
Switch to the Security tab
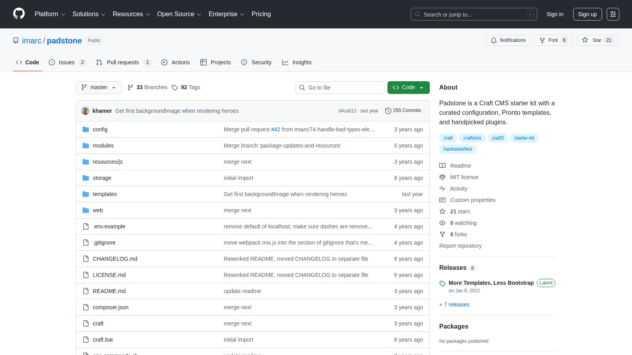(x=256, y=62)
